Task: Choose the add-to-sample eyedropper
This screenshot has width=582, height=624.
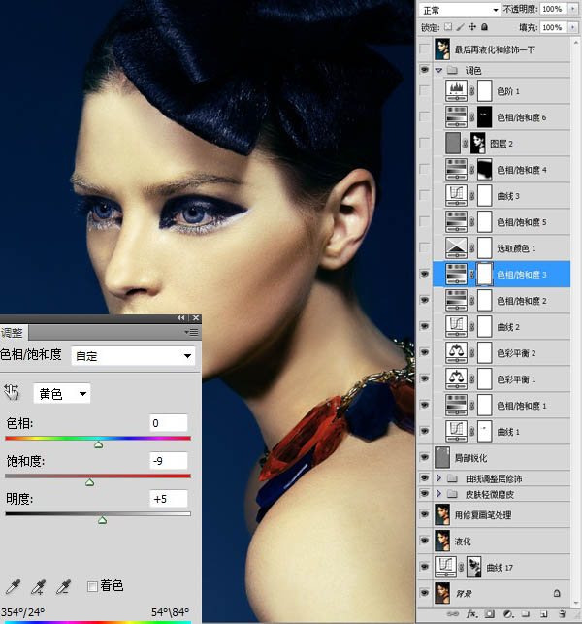Action: [x=38, y=586]
